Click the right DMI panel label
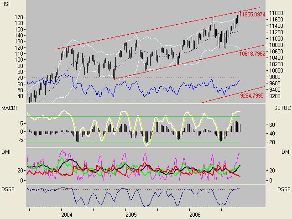Viewport: 292px width, 219px height. 286,152
